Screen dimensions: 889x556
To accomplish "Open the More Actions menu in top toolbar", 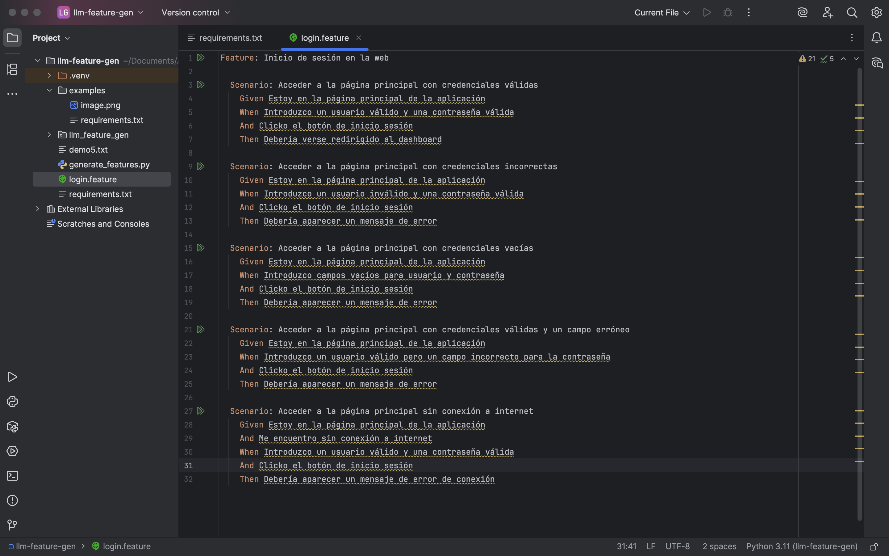I will [x=749, y=12].
